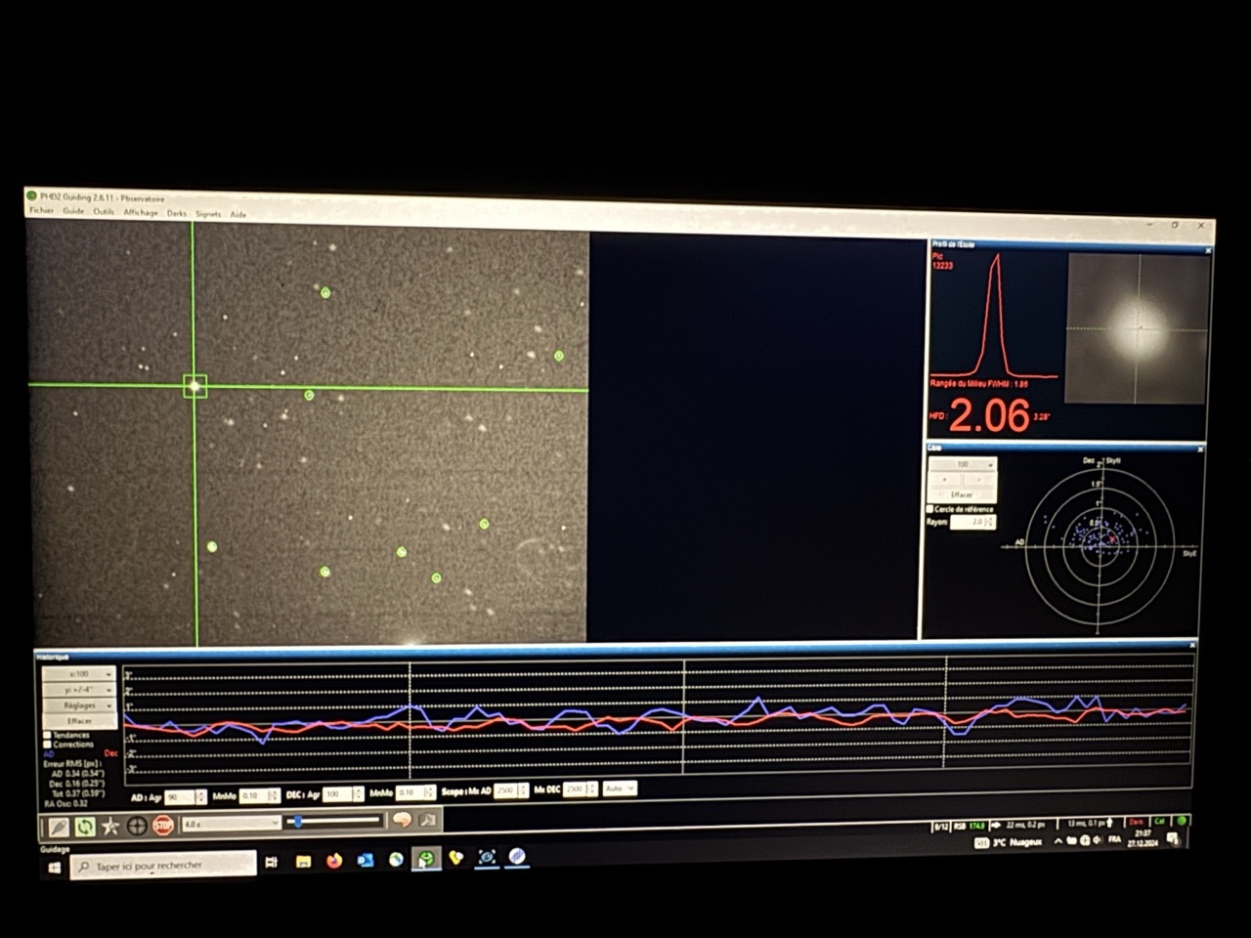This screenshot has width=1251, height=938.
Task: Stop guiding with the red STOP icon
Action: coord(163,826)
